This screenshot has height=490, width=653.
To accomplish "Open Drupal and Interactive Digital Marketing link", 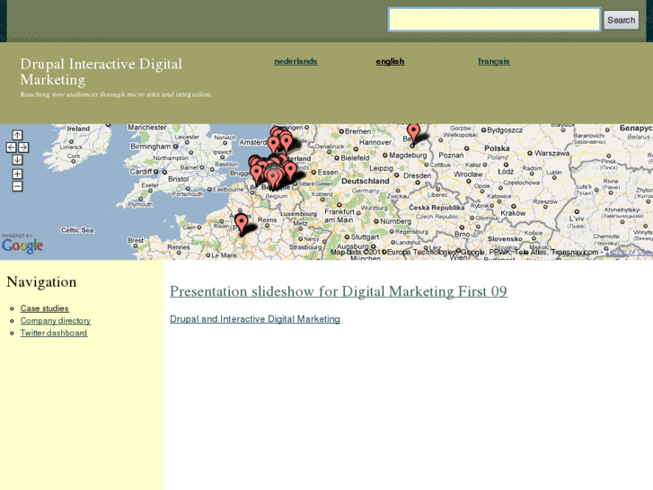I will point(255,318).
